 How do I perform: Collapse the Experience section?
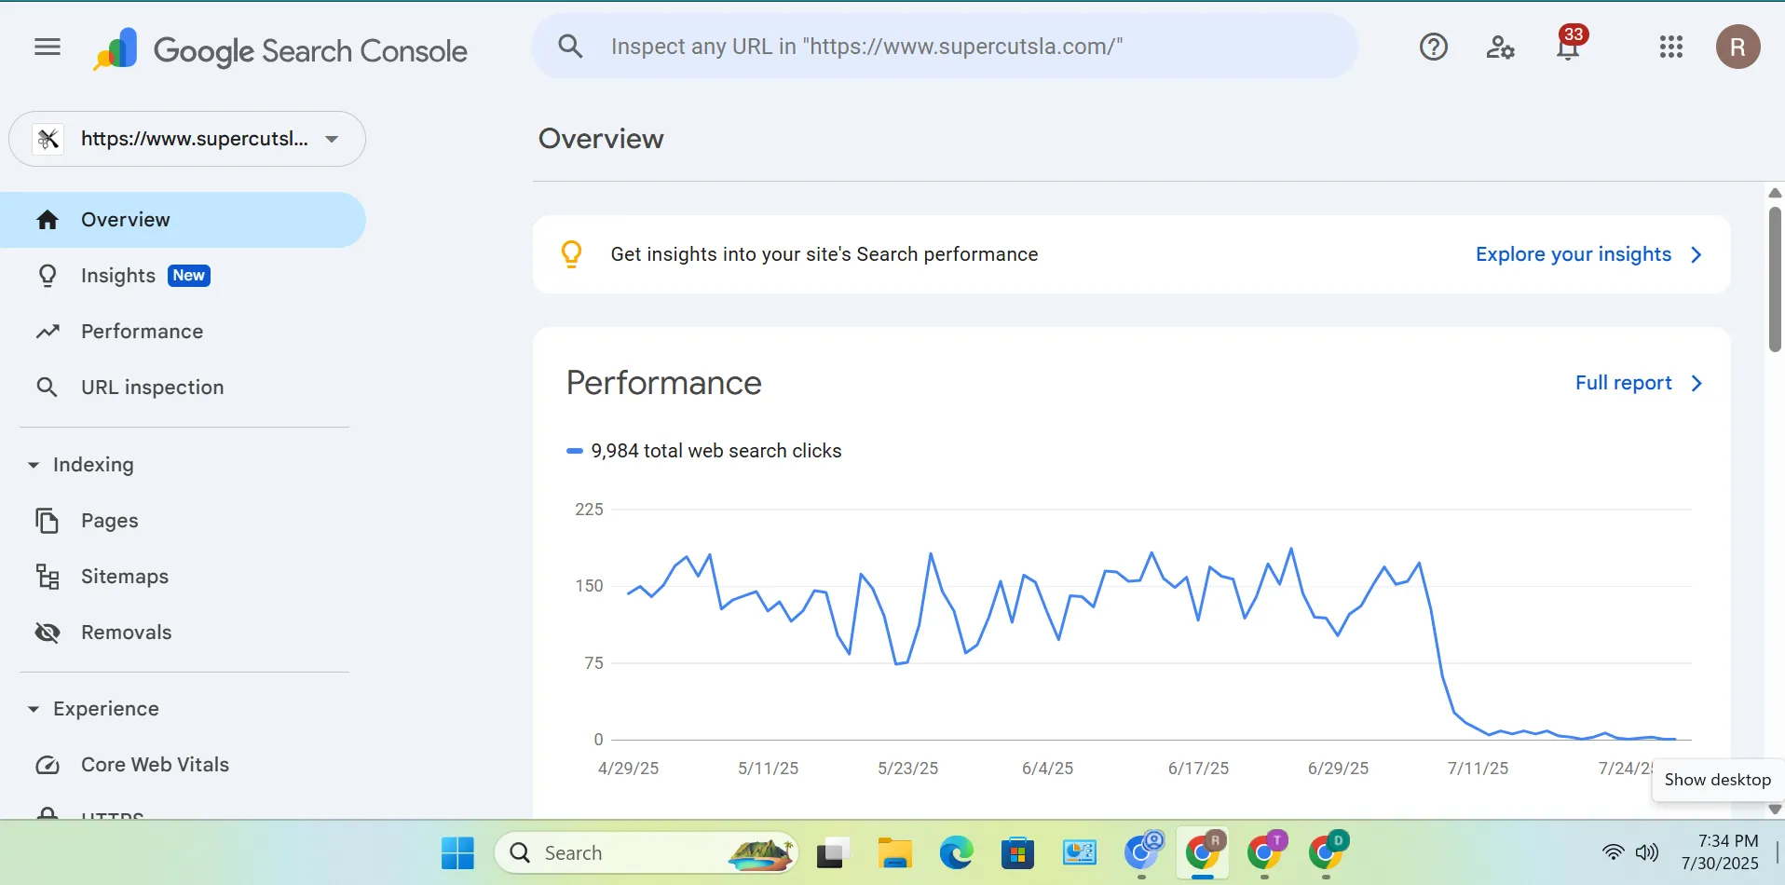(x=34, y=709)
